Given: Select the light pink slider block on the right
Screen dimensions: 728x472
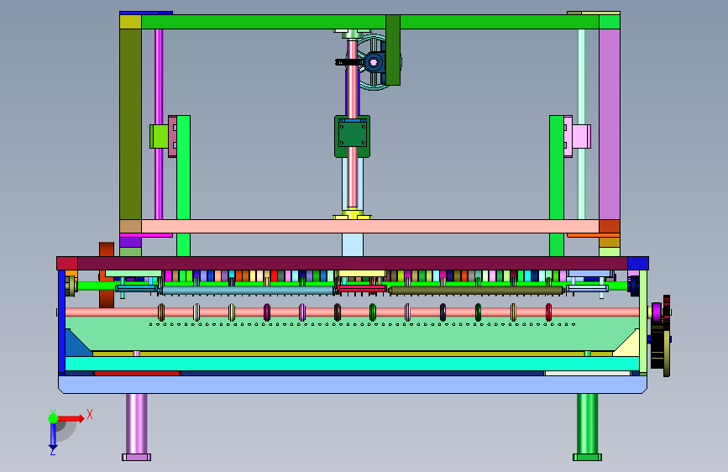Looking at the screenshot, I should 581,137.
